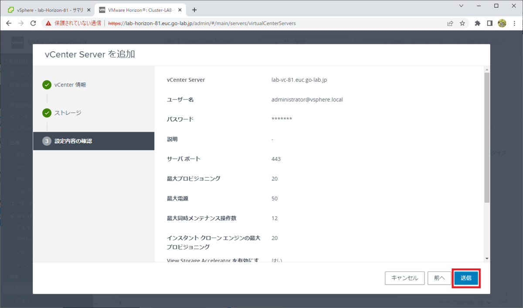Click the vCenter Server field label
The image size is (523, 308).
(186, 80)
